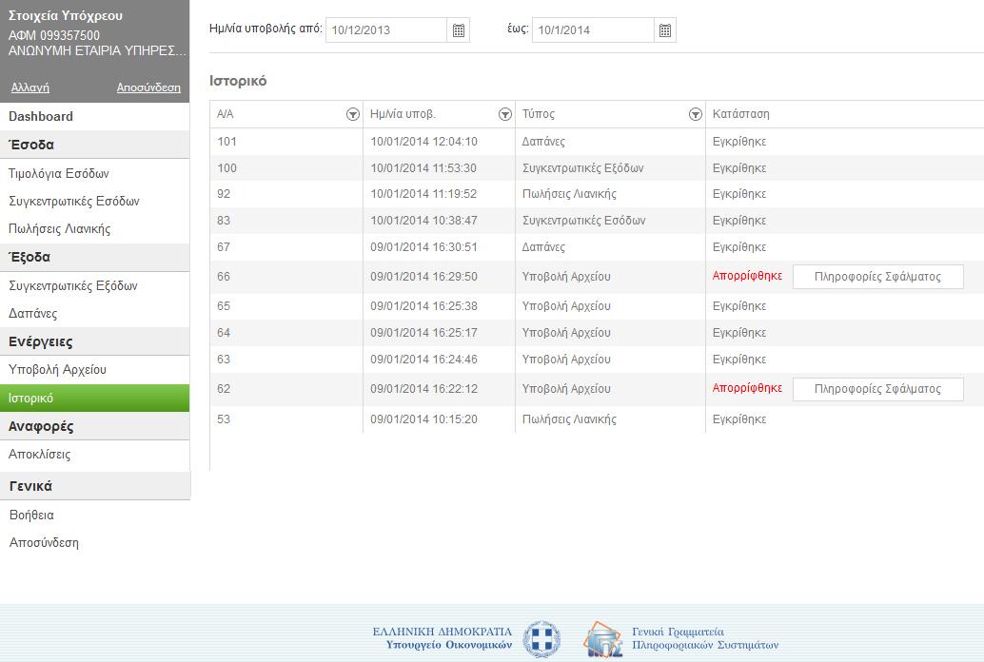Click Συγκεντρωτικές Εξόδων type in row 100
Screen dimensions: 984x662
pos(583,168)
